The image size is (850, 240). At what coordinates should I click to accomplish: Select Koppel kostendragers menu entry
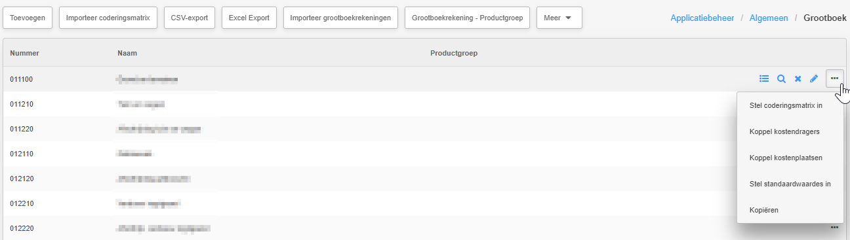tap(784, 131)
